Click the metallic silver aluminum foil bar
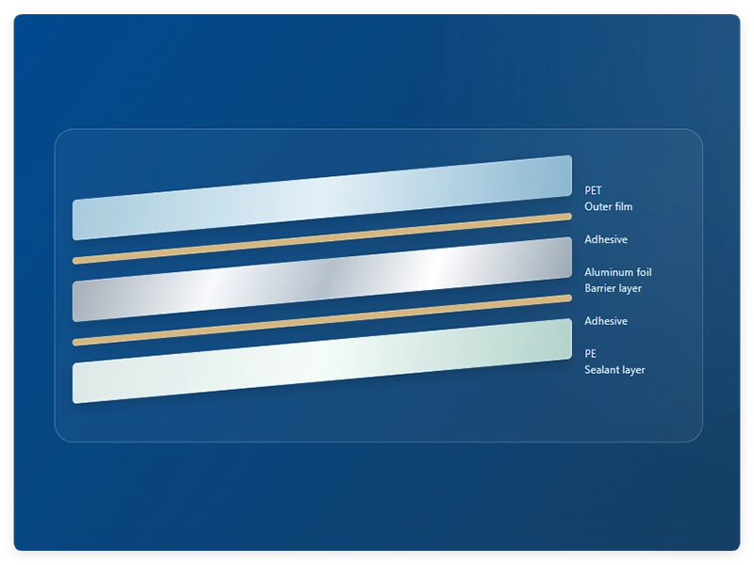Viewport: 754px width, 565px height. [322, 279]
